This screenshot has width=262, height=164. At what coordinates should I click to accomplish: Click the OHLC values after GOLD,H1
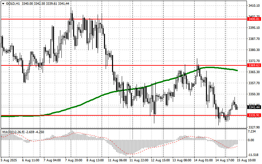tap(45, 3)
